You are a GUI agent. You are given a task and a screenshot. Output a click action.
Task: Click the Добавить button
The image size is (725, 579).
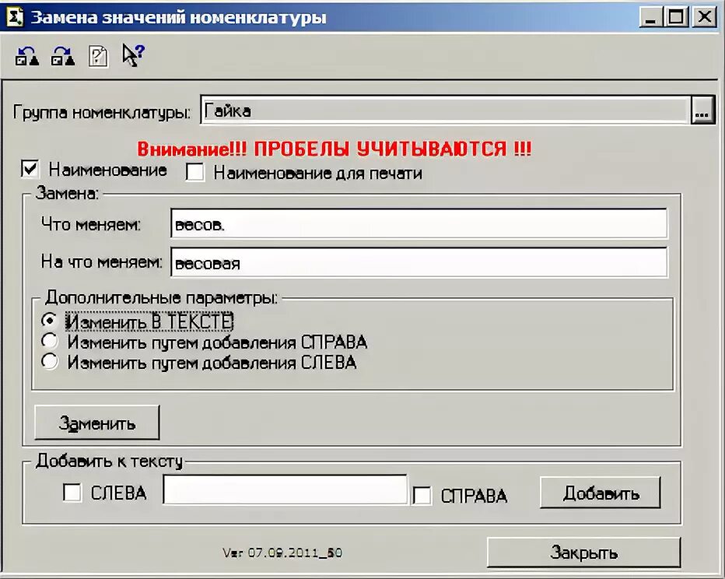[x=601, y=493]
